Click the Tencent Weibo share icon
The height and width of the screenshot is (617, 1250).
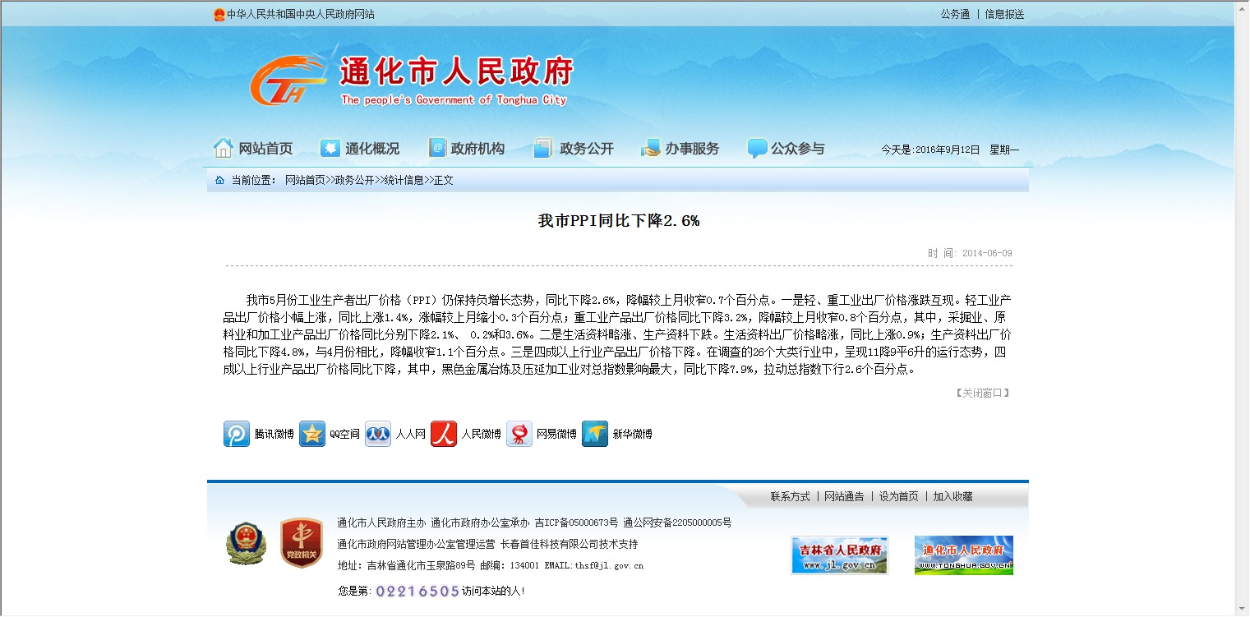(237, 434)
